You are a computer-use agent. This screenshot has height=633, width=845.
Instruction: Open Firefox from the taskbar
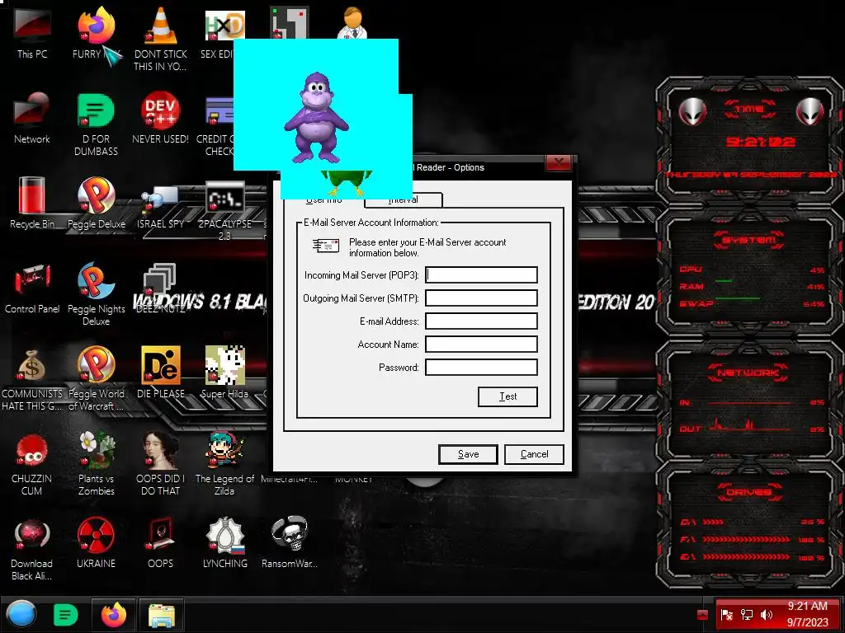click(113, 615)
